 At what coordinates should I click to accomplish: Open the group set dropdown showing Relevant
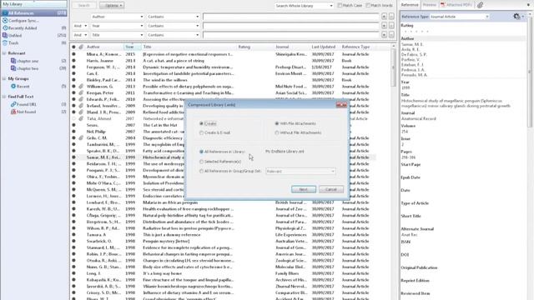tap(300, 171)
